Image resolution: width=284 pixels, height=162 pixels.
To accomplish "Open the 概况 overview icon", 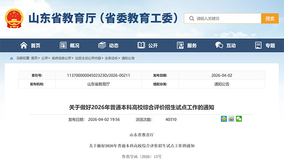I will tap(63, 45).
